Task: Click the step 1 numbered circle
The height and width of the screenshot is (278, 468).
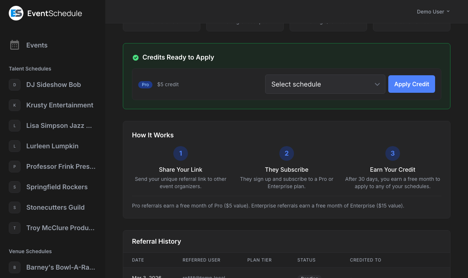Action: tap(181, 153)
